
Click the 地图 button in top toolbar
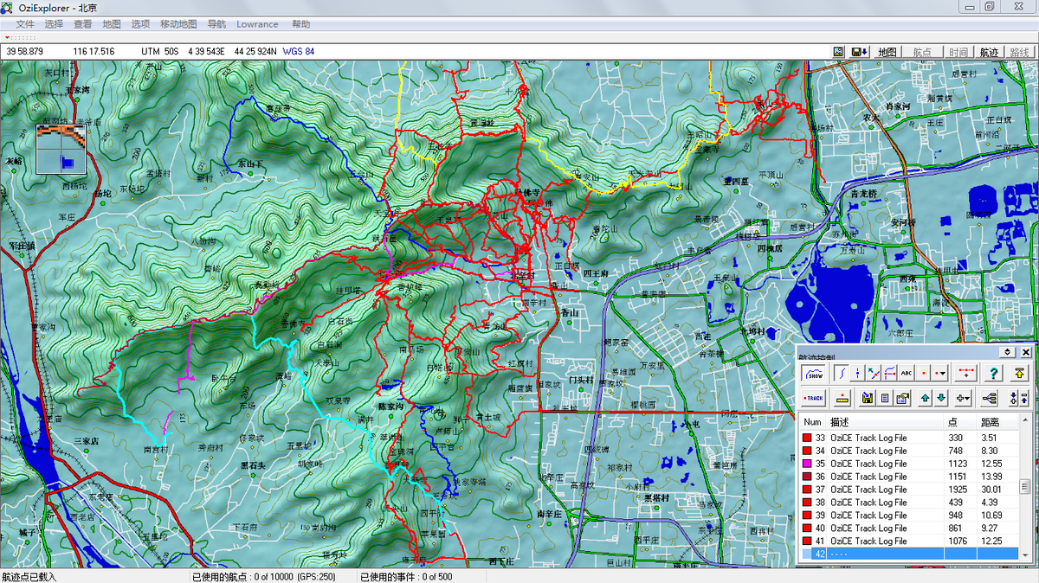click(x=887, y=52)
